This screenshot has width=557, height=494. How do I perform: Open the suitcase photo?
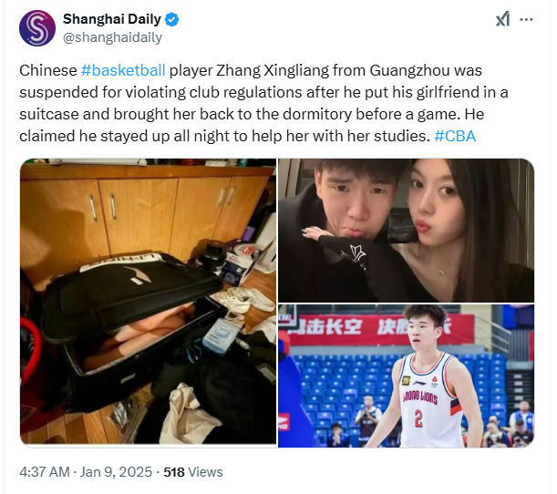click(x=148, y=302)
